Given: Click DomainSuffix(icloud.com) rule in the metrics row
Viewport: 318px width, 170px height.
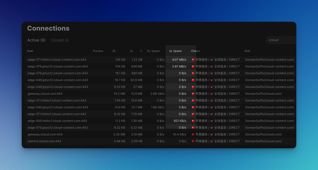Looking at the screenshot, I should click(263, 141).
